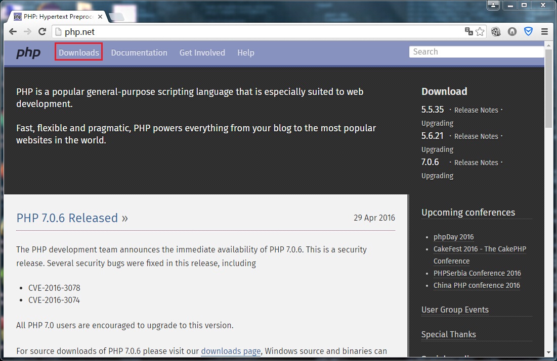
Task: Click the CVE-2016-3074 list item
Action: click(54, 300)
